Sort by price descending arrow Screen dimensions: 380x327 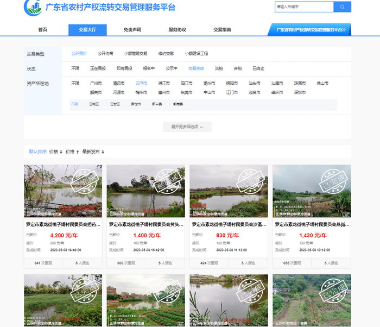[x=55, y=152]
